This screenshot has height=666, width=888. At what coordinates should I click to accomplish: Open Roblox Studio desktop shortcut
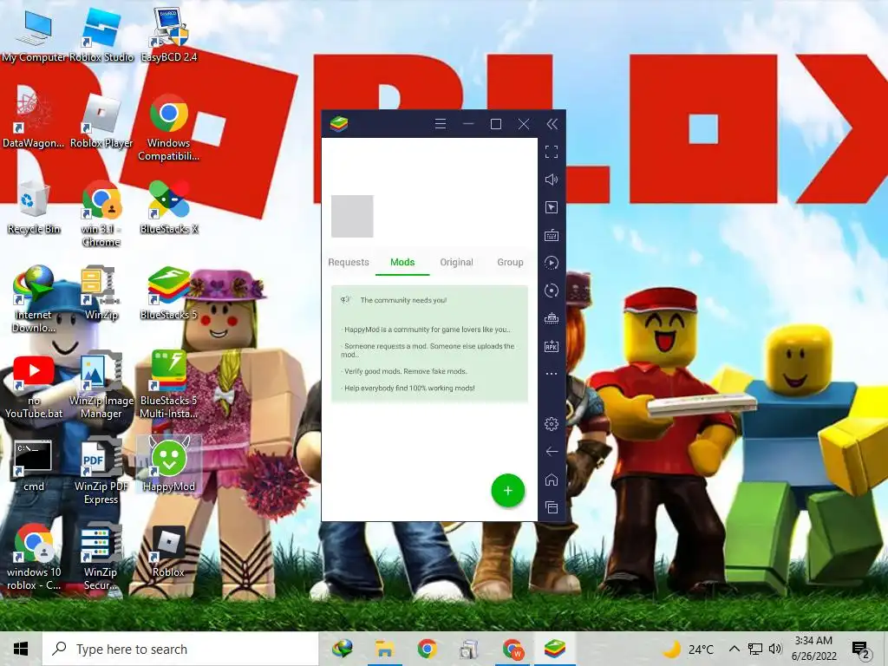point(101,35)
